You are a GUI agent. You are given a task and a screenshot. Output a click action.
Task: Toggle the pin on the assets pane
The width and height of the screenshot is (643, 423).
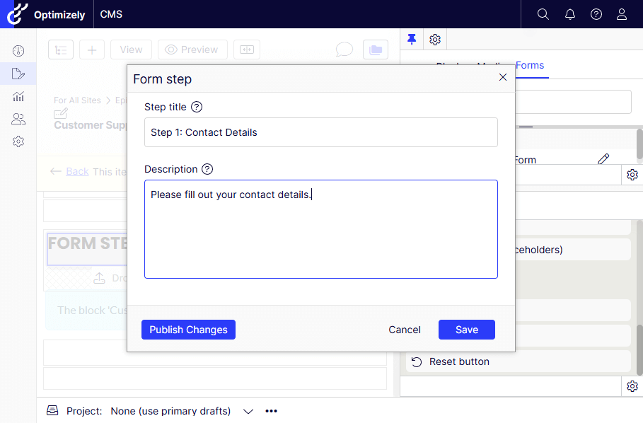[412, 40]
